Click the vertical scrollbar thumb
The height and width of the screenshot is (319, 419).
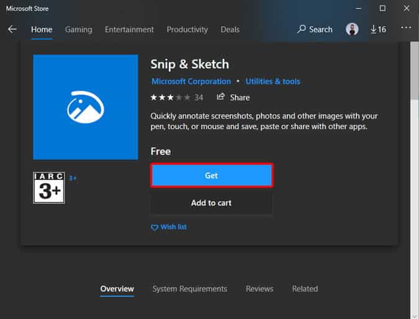(x=415, y=70)
